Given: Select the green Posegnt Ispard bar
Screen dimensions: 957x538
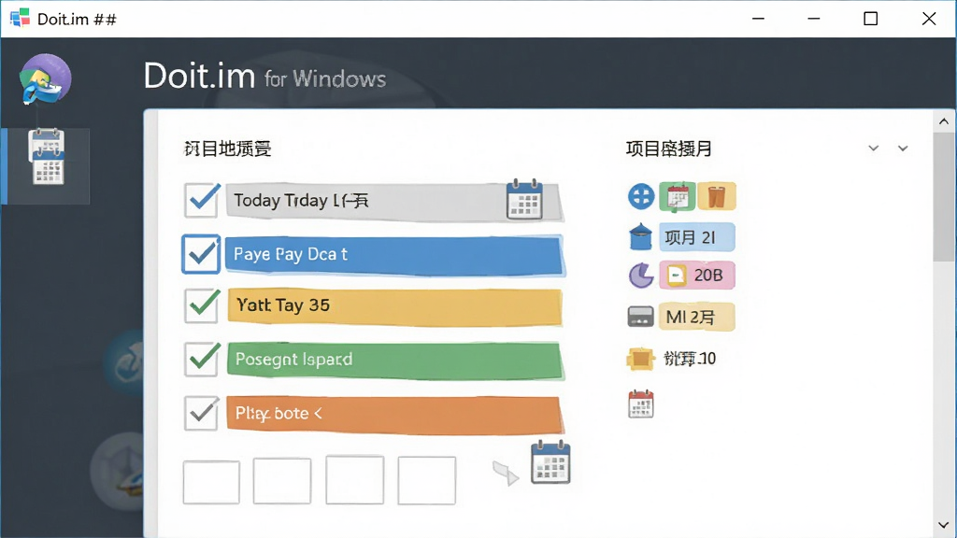Looking at the screenshot, I should [394, 360].
